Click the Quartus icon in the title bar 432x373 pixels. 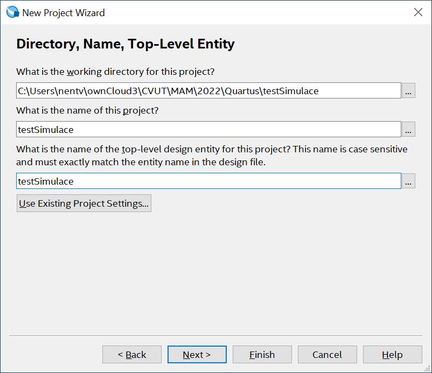(x=12, y=12)
